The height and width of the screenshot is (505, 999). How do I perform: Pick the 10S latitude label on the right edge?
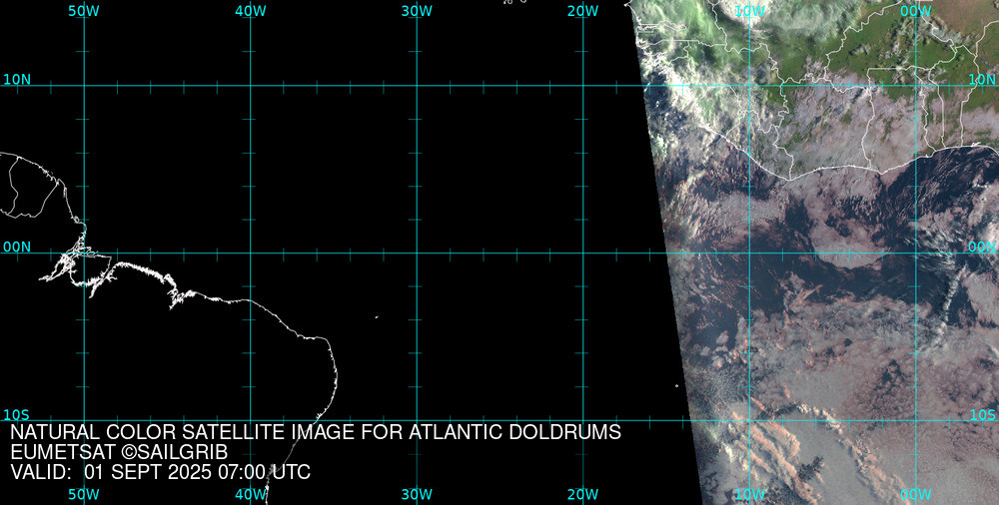coord(982,415)
